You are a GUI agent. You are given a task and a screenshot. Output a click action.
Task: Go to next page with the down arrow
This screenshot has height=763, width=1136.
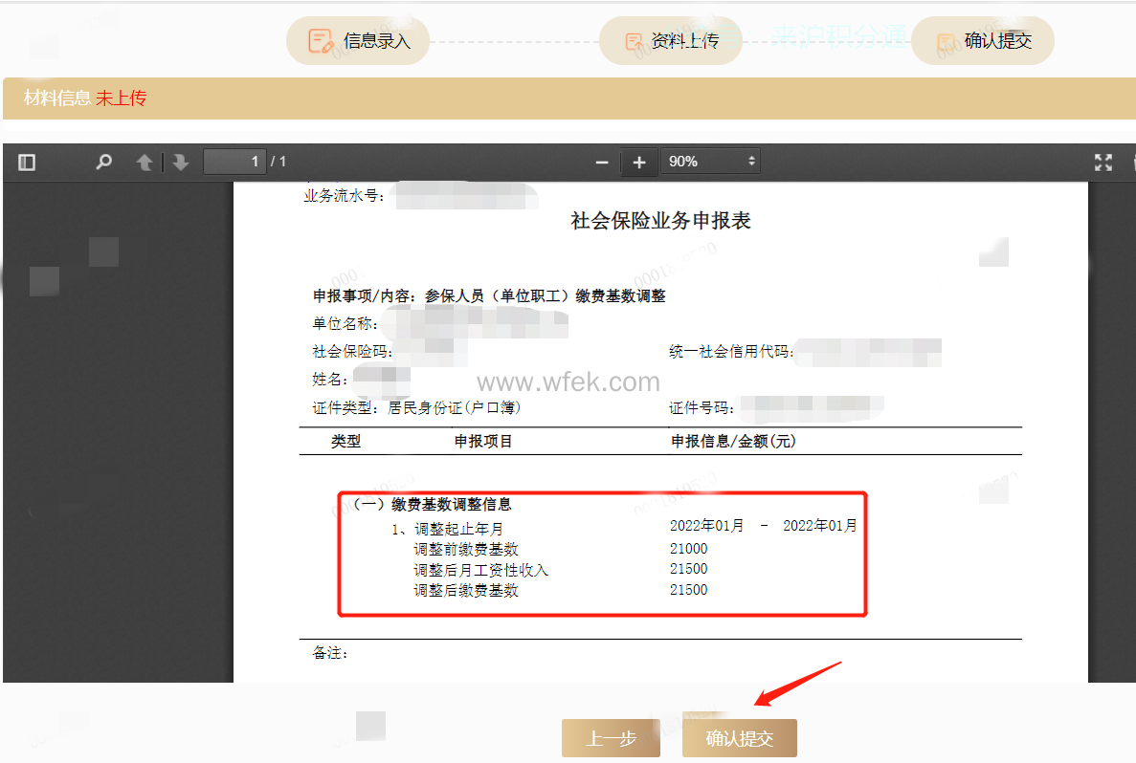point(181,162)
